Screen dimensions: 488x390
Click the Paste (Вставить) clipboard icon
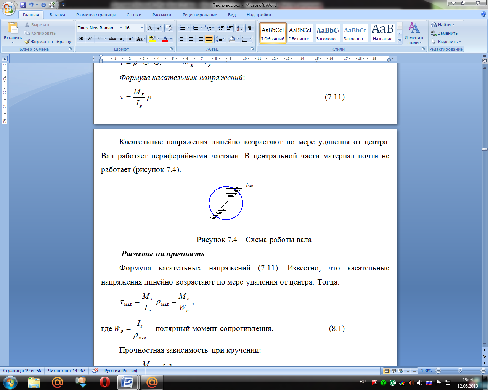[x=13, y=28]
